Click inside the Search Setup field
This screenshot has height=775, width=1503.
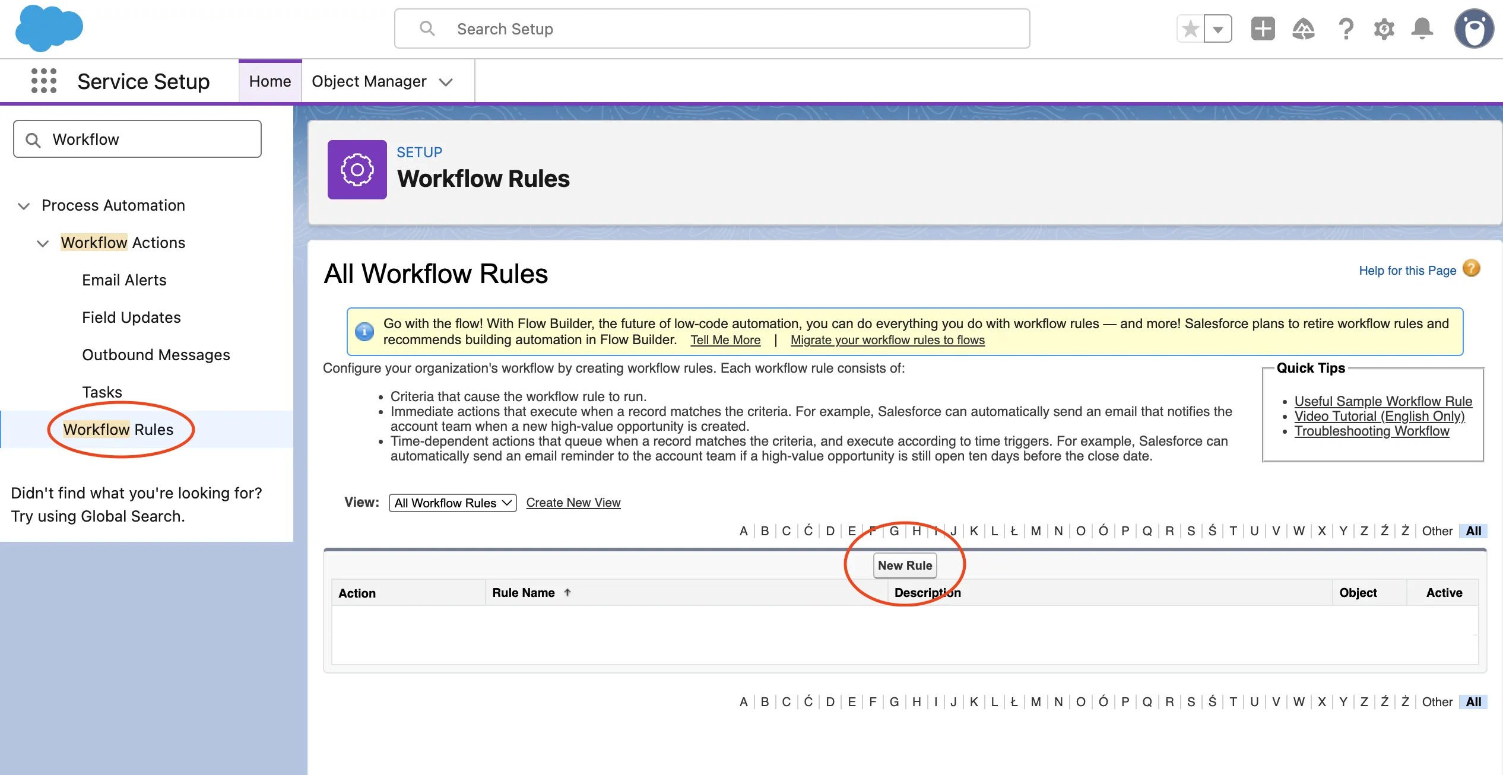[712, 28]
